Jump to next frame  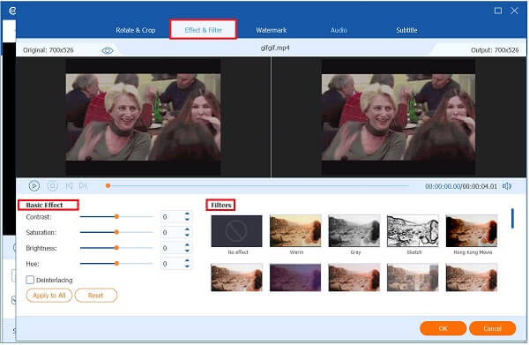coord(83,185)
